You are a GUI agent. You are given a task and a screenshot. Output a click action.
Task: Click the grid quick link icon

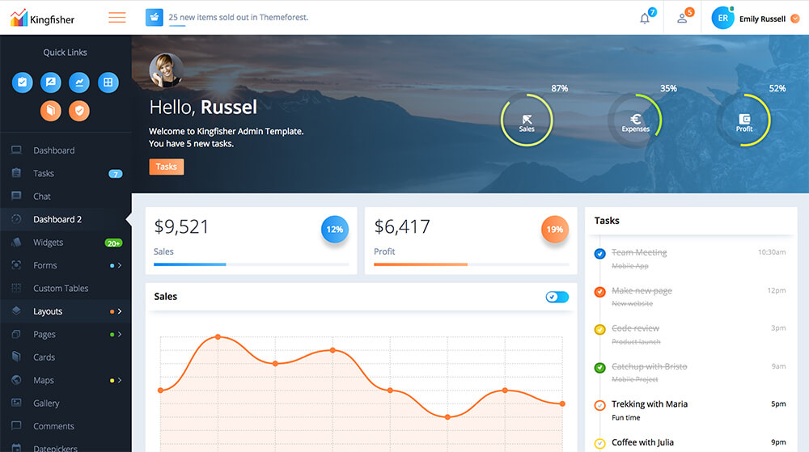pos(108,82)
